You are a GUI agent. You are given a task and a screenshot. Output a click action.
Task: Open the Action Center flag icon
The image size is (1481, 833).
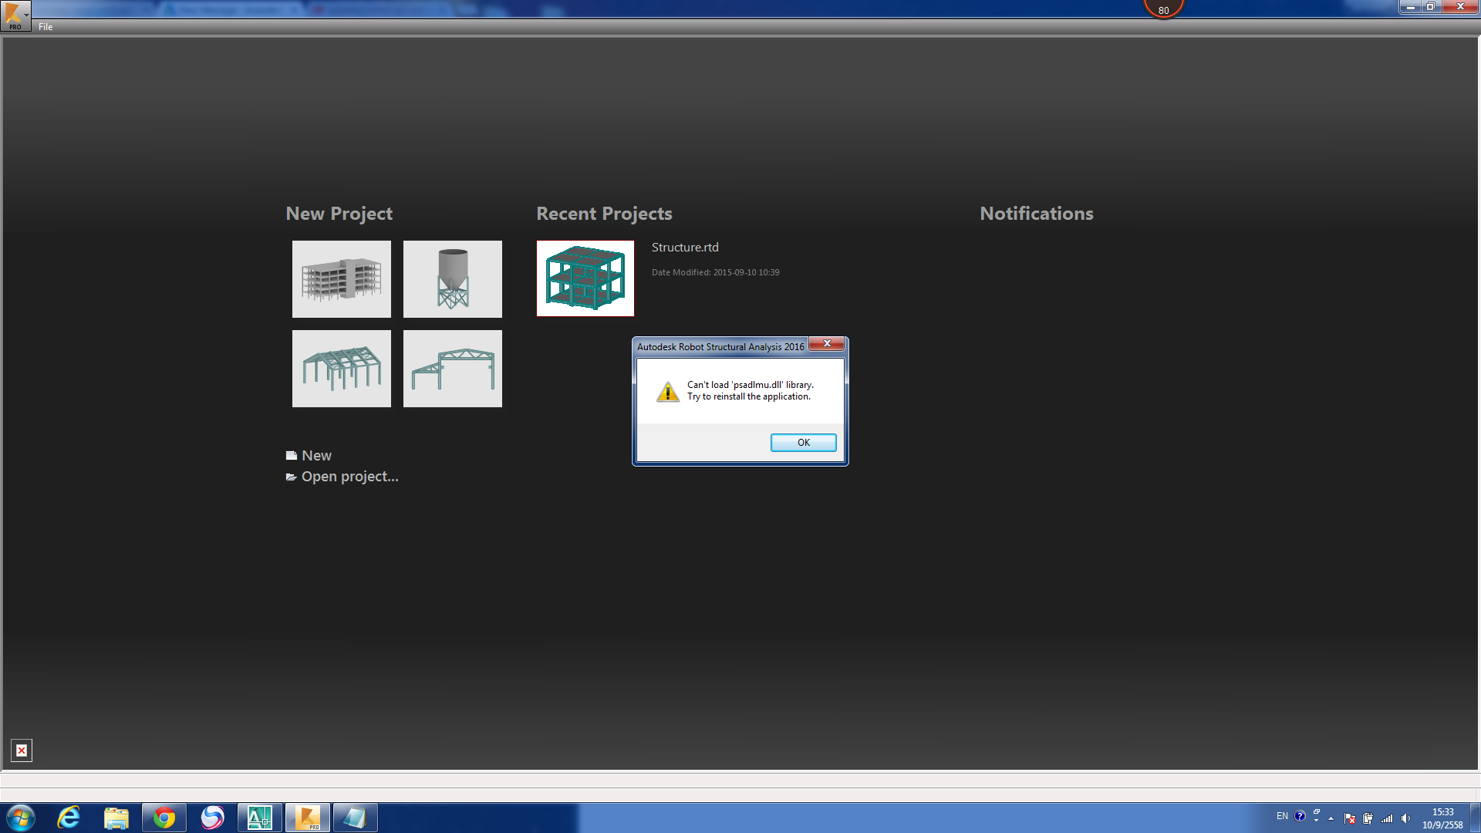[1349, 818]
